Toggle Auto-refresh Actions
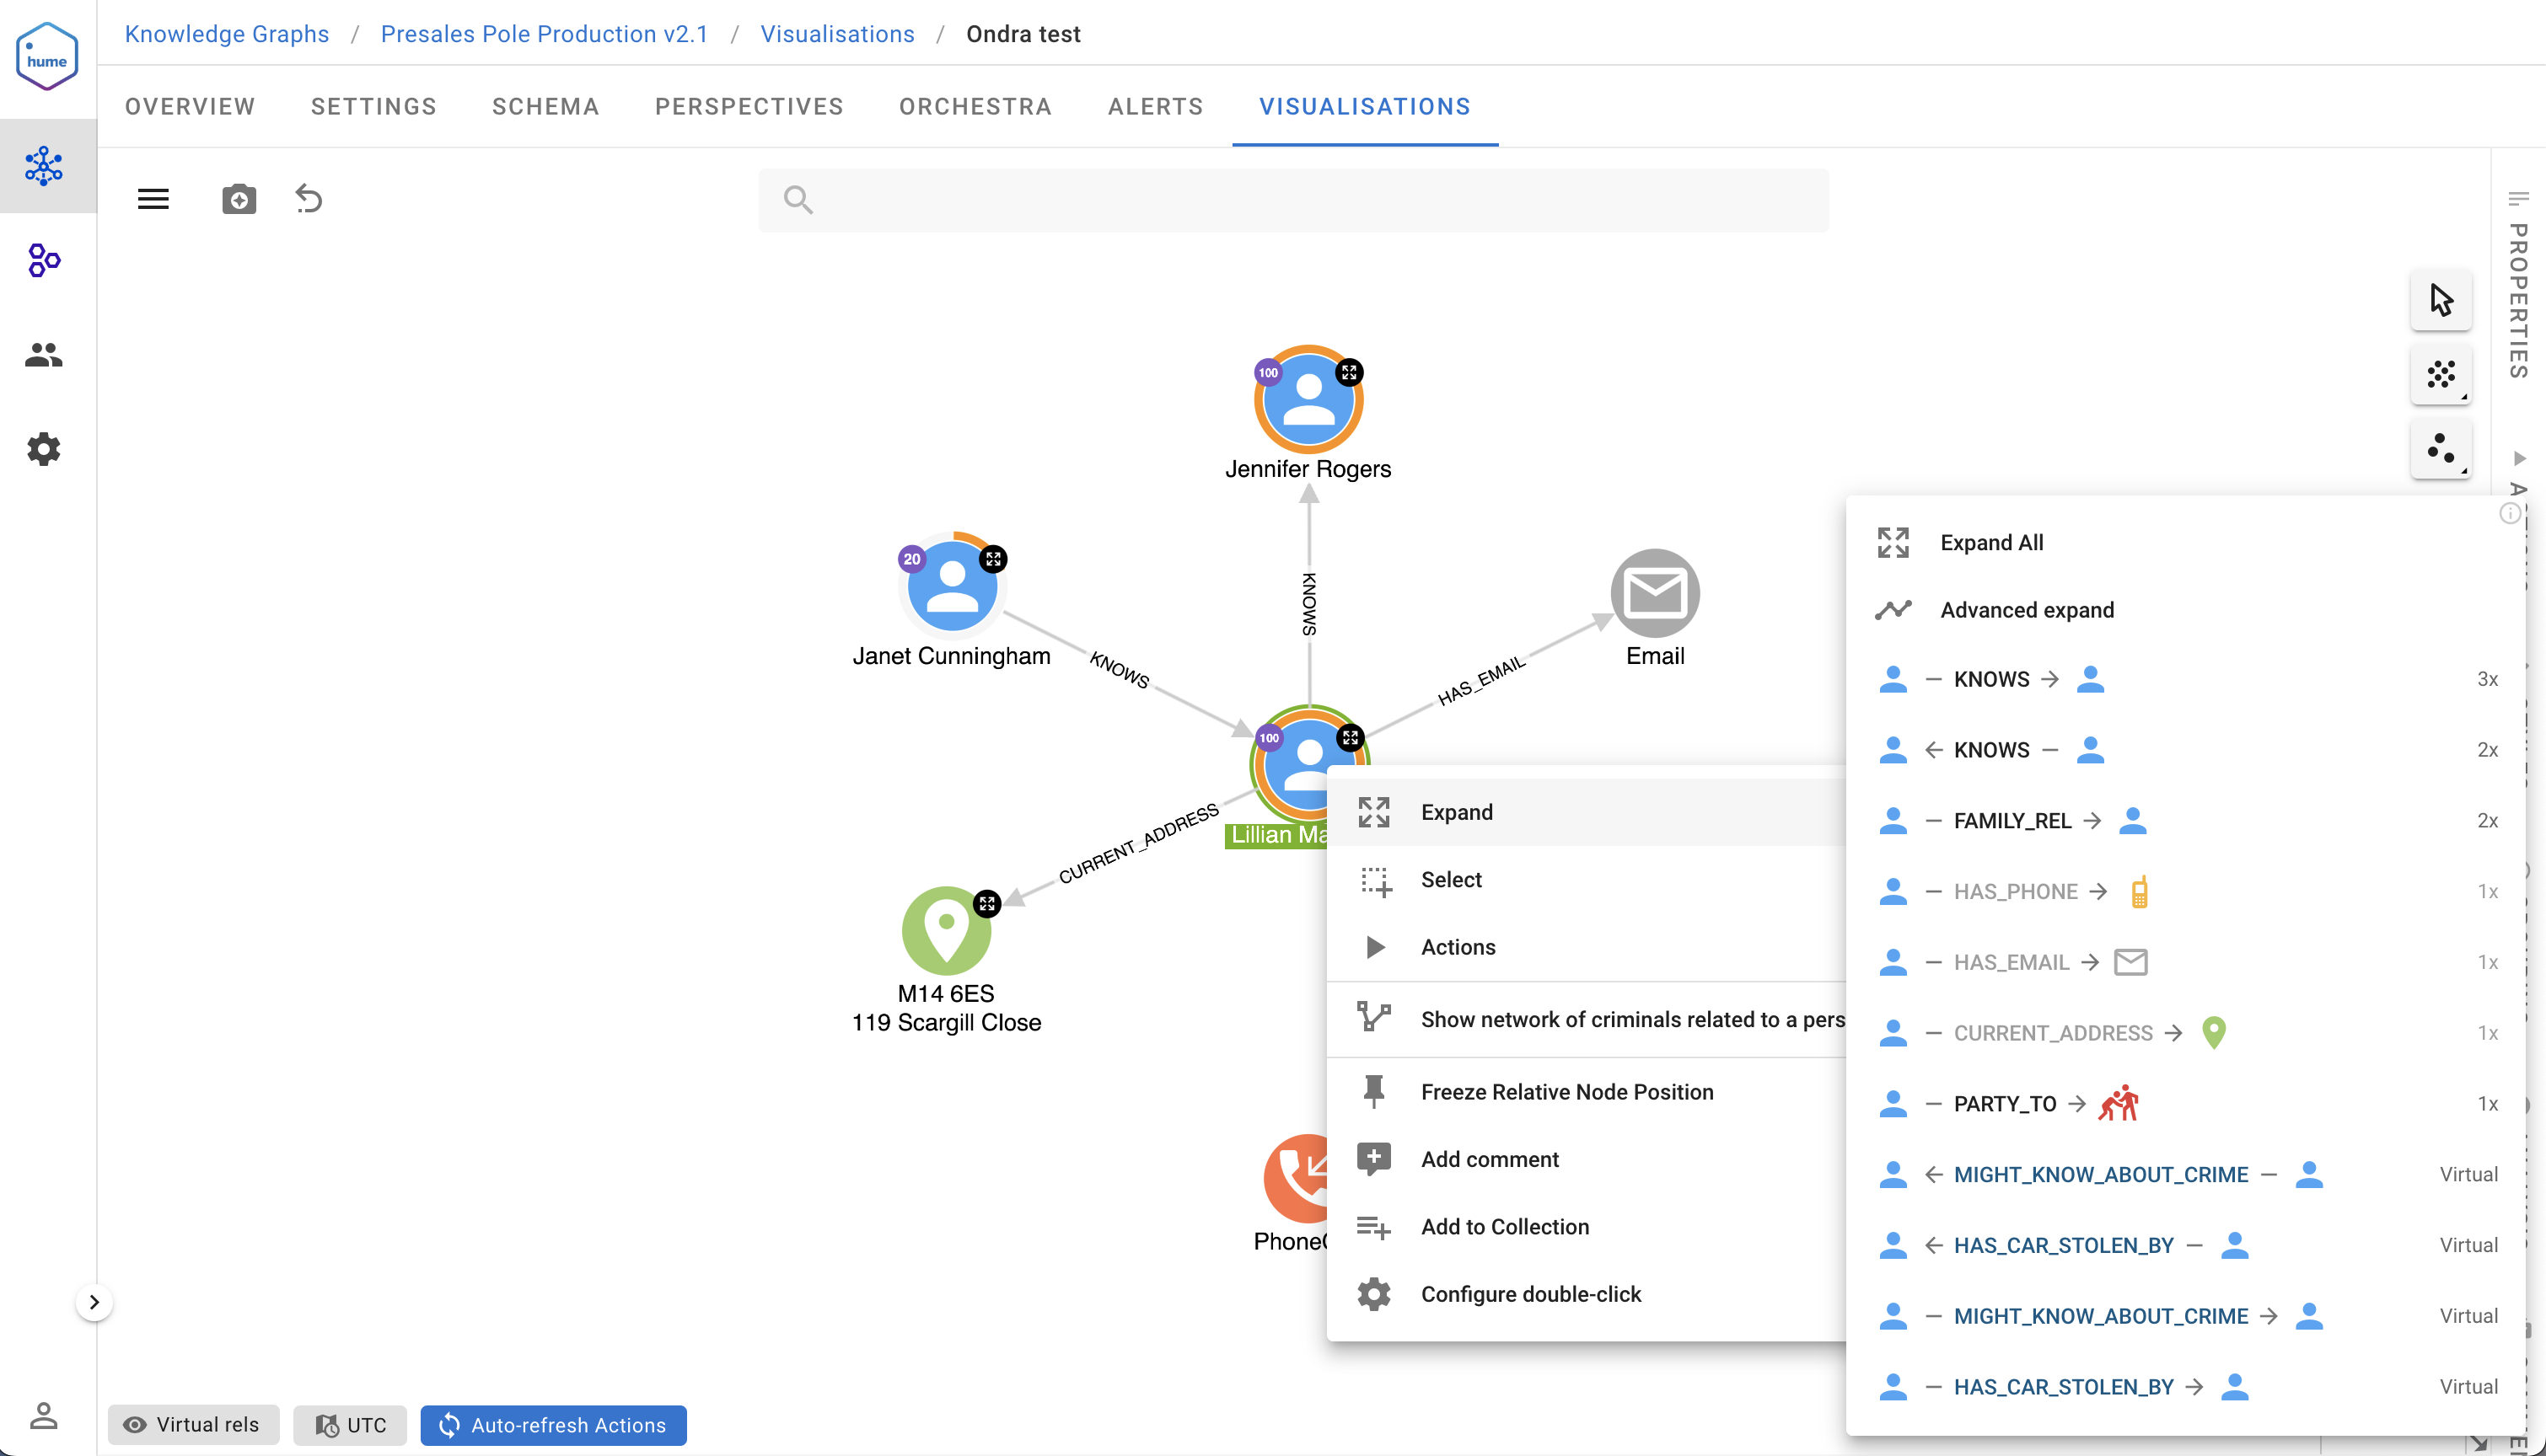This screenshot has width=2546, height=1456. point(553,1425)
